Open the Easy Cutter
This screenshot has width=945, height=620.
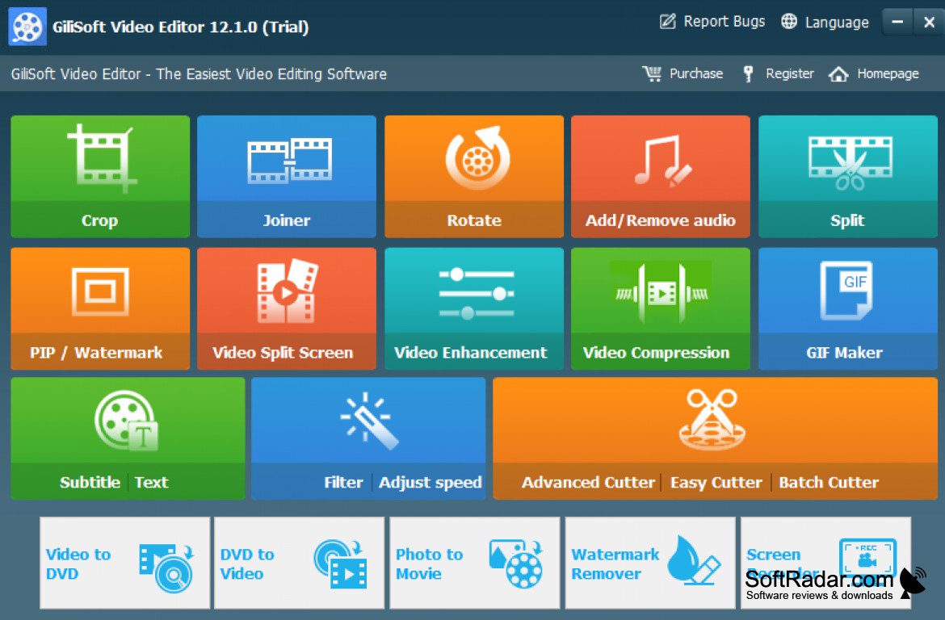tap(716, 483)
